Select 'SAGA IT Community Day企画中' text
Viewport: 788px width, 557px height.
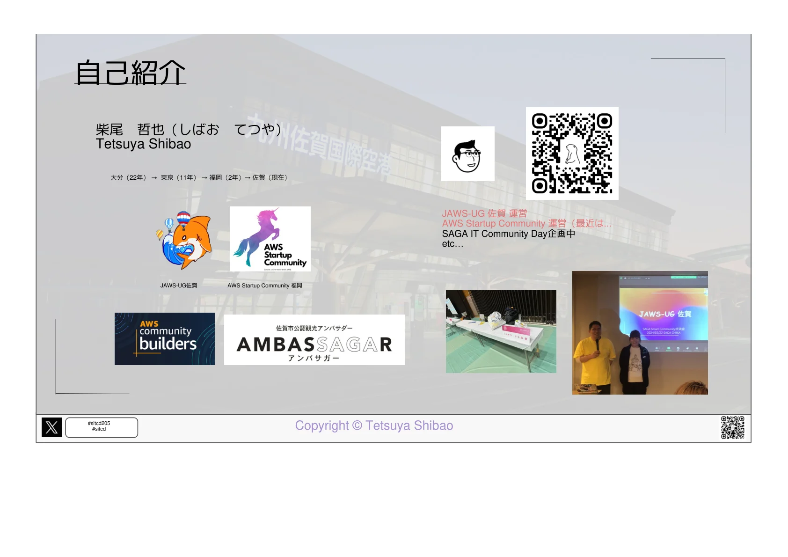click(509, 234)
